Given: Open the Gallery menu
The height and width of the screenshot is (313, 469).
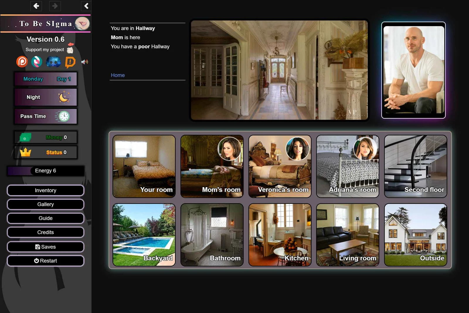Looking at the screenshot, I should point(45,204).
